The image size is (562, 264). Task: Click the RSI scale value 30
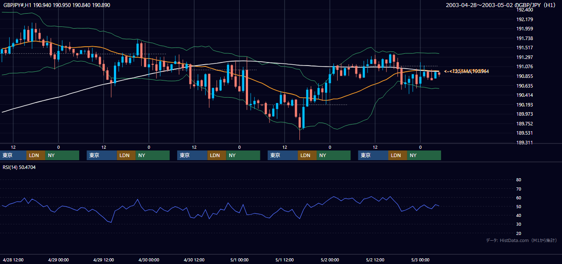coord(518,224)
